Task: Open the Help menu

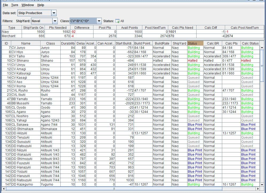Action: 41,5
